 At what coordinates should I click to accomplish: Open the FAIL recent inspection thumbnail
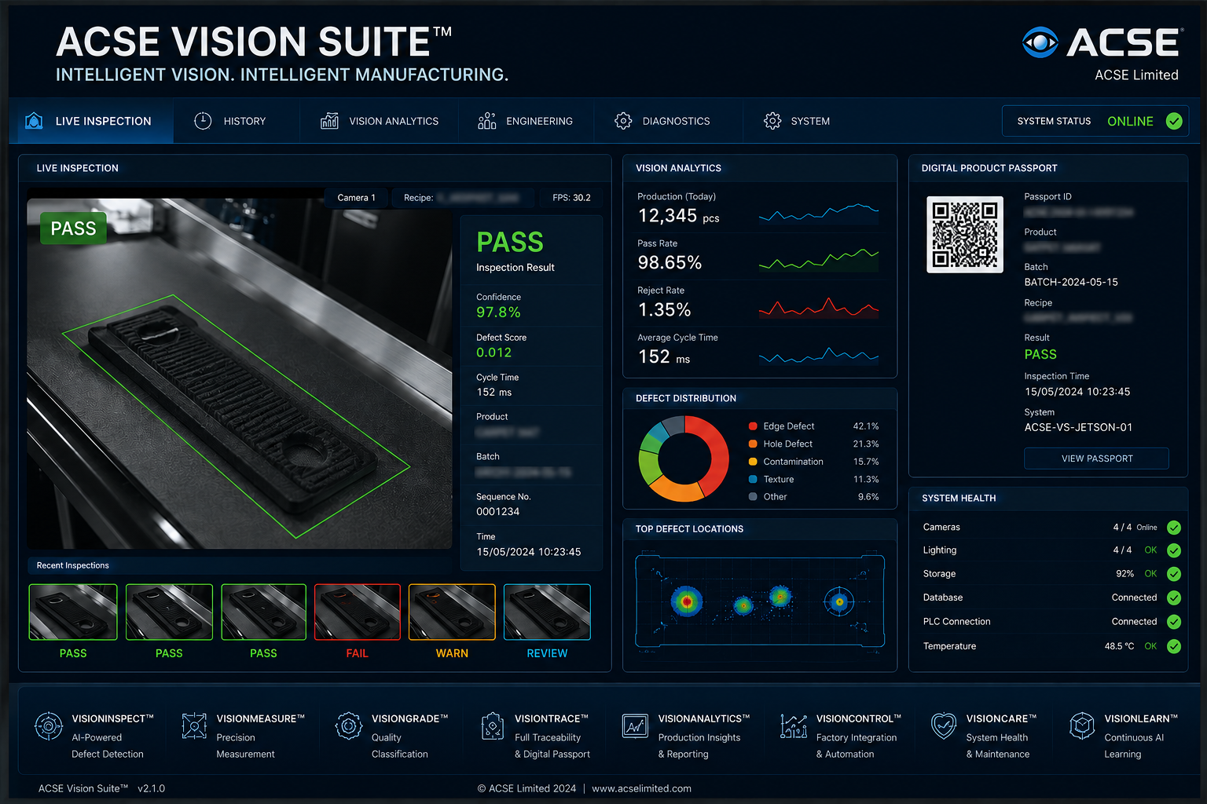click(358, 612)
